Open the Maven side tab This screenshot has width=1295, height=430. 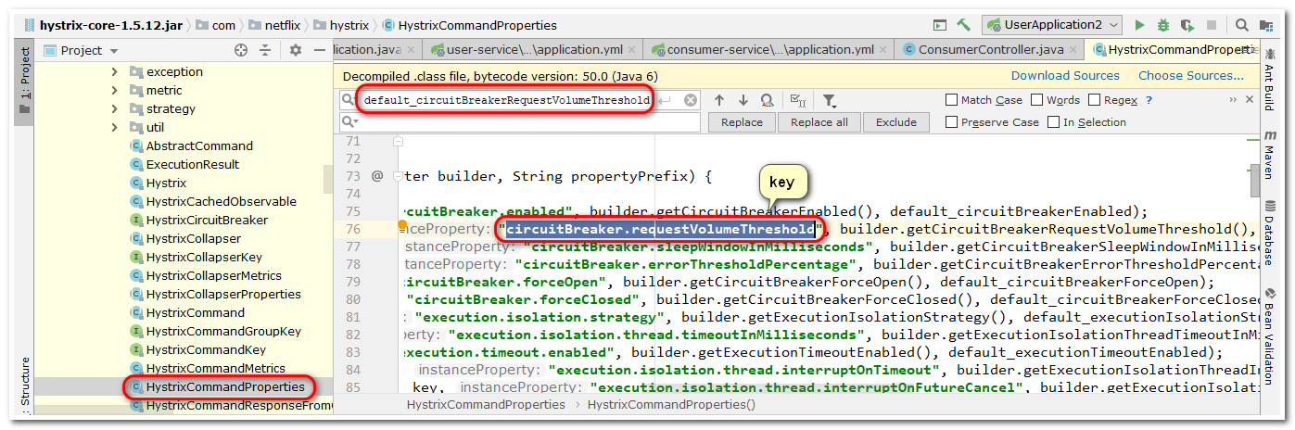(1270, 155)
